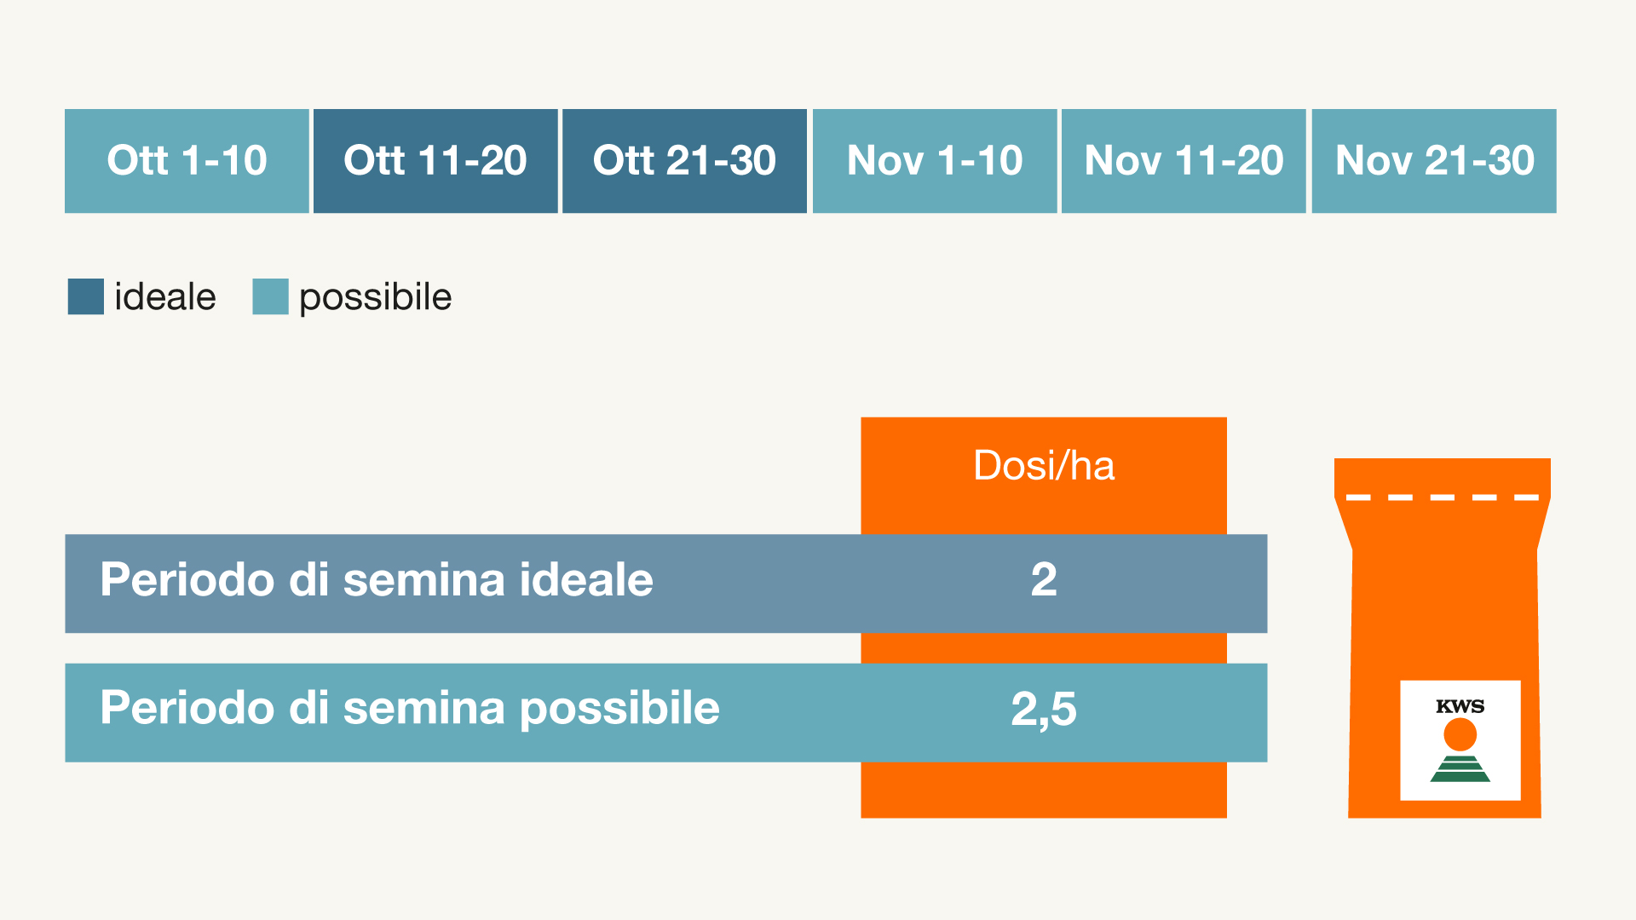
Task: Click the 'ideale' legend text
Action: coord(165,297)
